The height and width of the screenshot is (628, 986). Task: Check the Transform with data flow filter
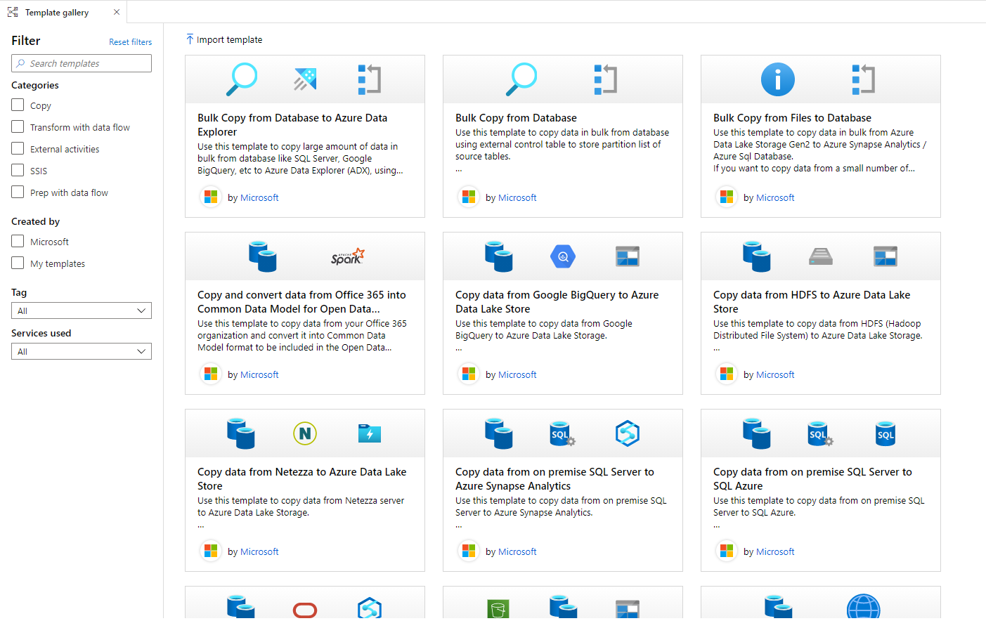tap(18, 127)
